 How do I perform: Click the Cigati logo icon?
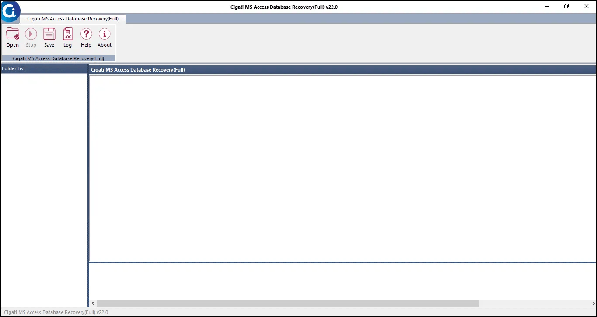[x=10, y=12]
